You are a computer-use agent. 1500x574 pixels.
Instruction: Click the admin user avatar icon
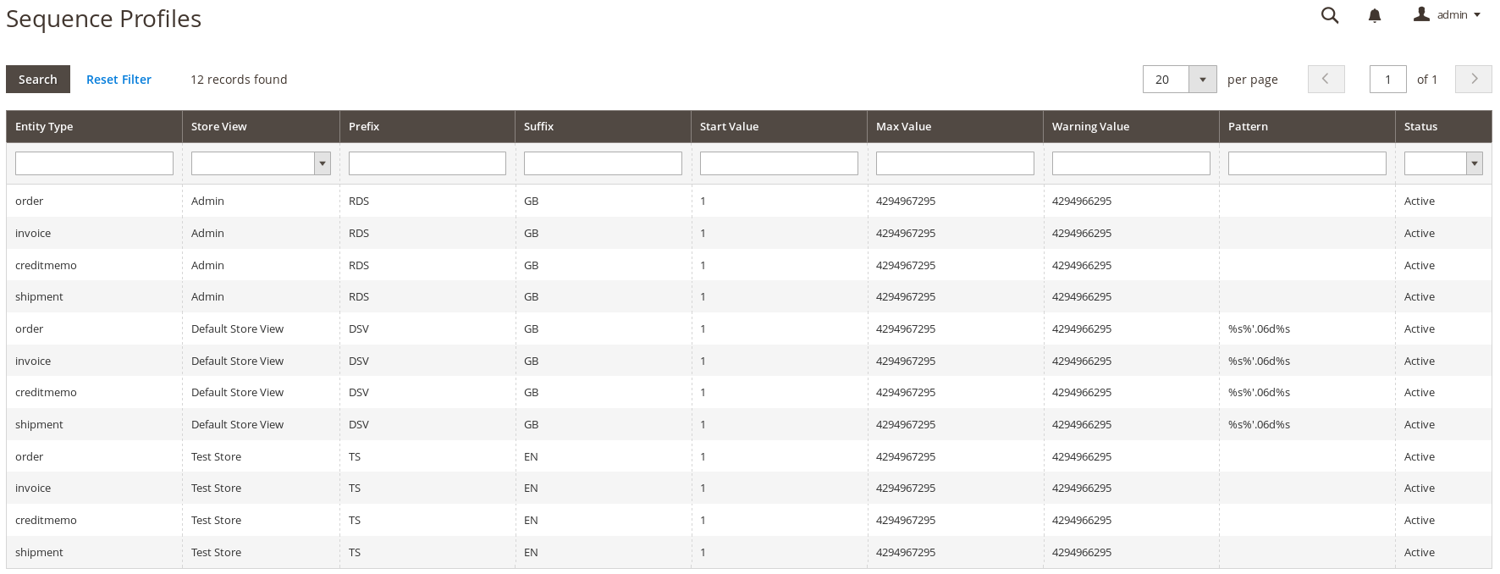point(1421,14)
